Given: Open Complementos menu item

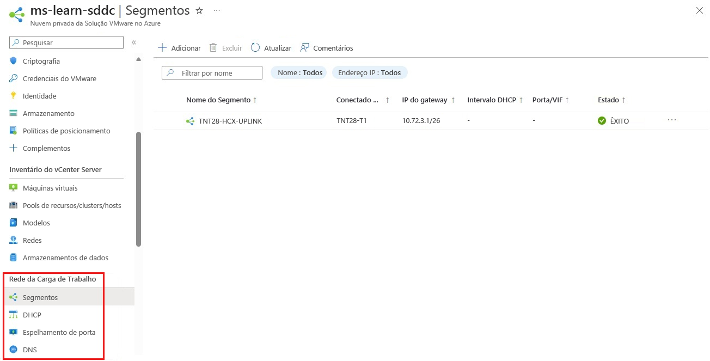Looking at the screenshot, I should click(47, 148).
